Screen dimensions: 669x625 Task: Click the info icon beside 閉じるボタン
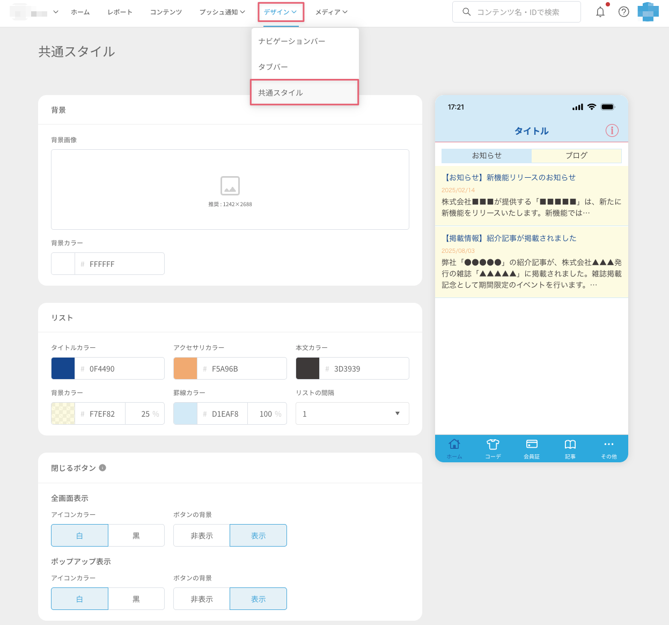tap(102, 468)
